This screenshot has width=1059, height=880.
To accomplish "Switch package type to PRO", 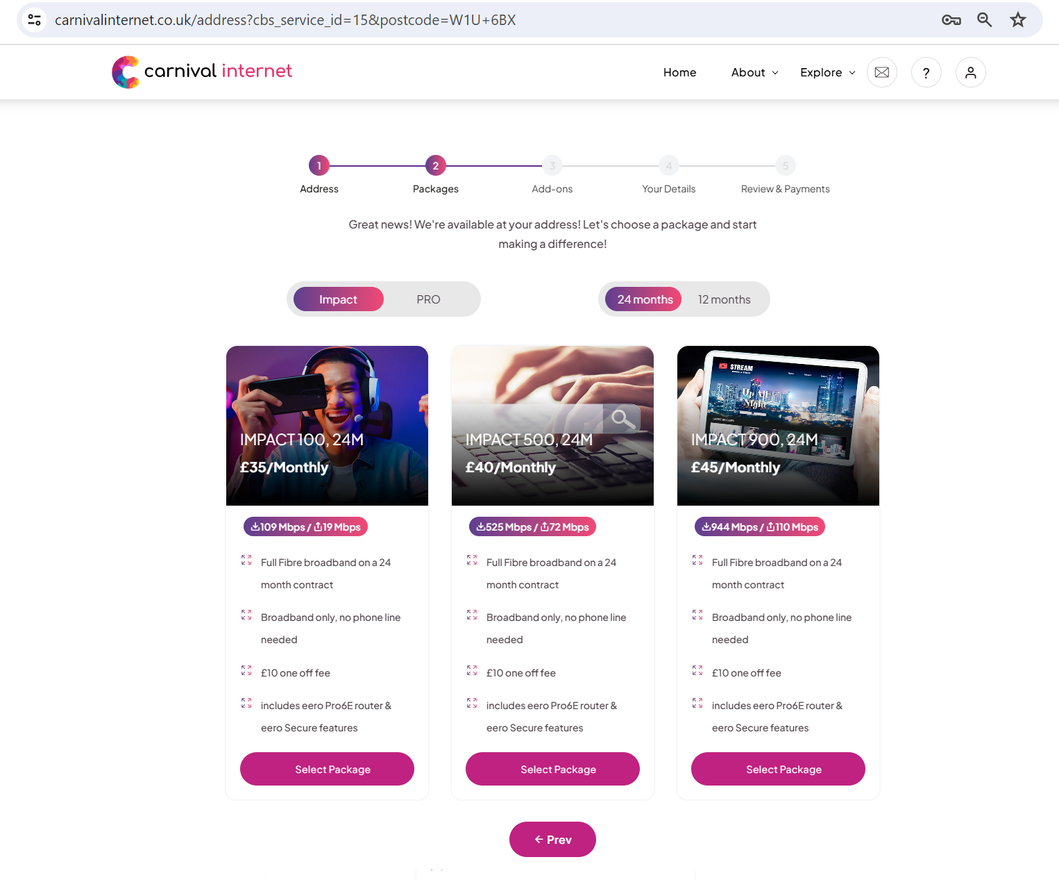I will pos(428,299).
